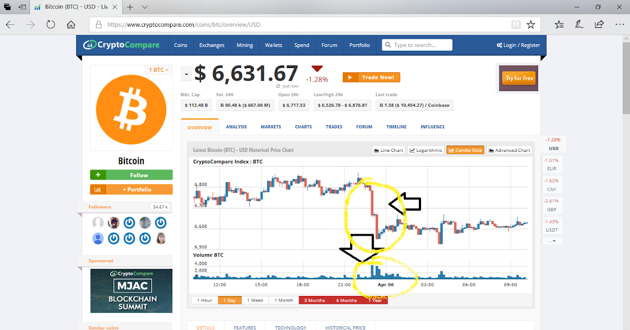The image size is (630, 330).
Task: Click the Trade Now! button
Action: tap(371, 78)
